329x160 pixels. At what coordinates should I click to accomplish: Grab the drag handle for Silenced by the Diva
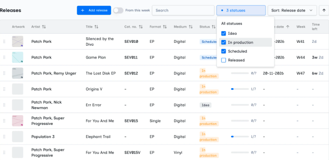pyautogui.click(x=4, y=41)
